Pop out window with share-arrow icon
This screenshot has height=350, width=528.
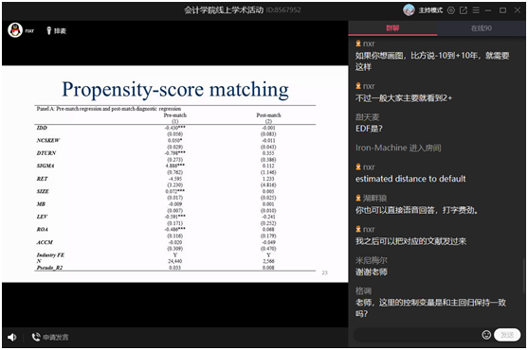[464, 10]
